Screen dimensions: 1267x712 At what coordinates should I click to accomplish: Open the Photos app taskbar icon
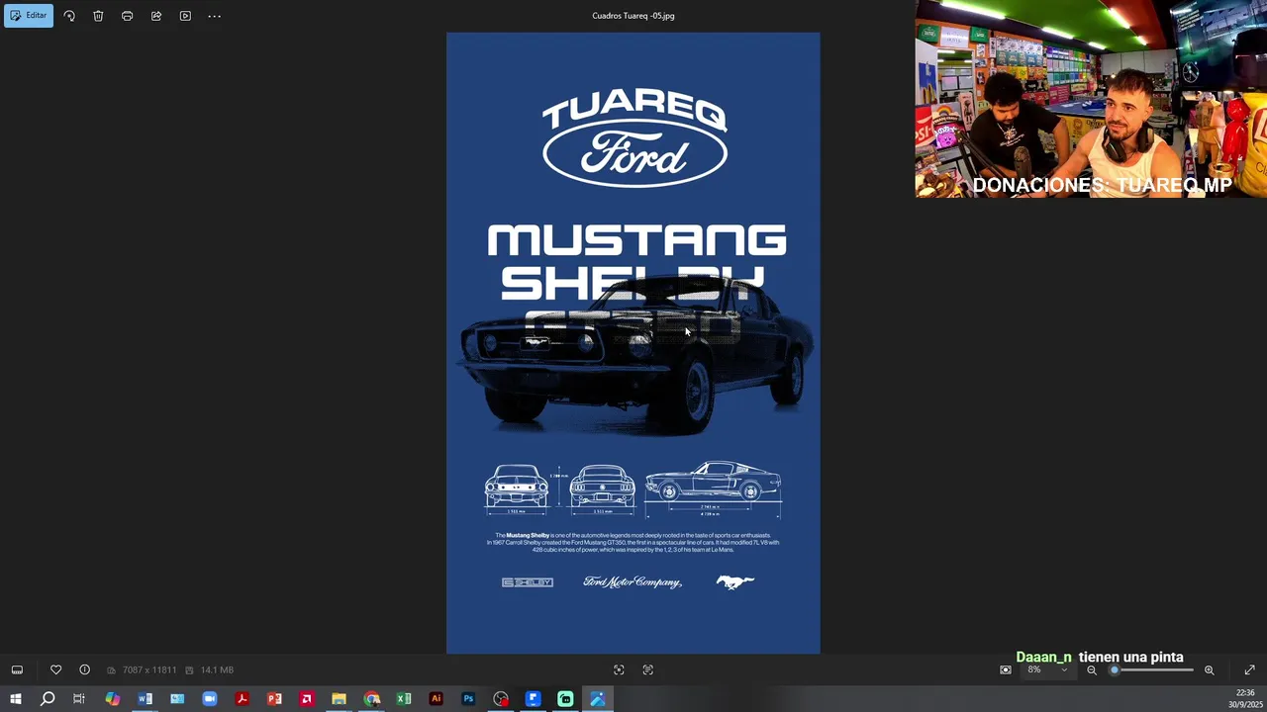[598, 699]
